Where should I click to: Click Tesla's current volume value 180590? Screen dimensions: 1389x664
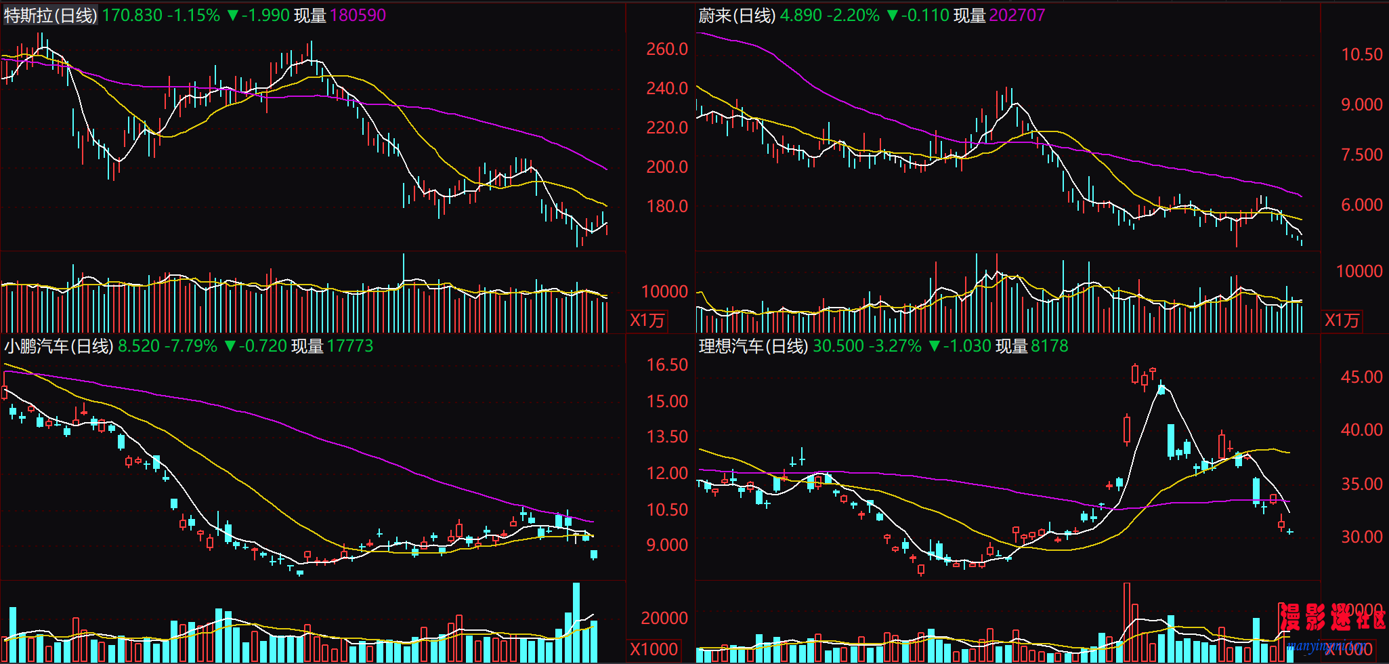tap(358, 15)
